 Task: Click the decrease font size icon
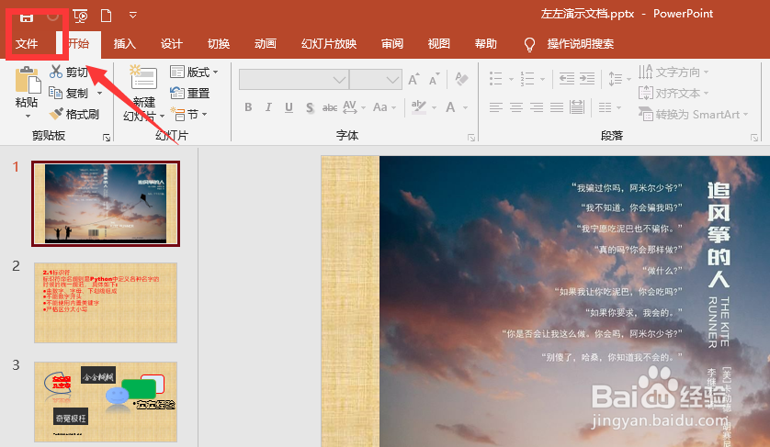(434, 79)
